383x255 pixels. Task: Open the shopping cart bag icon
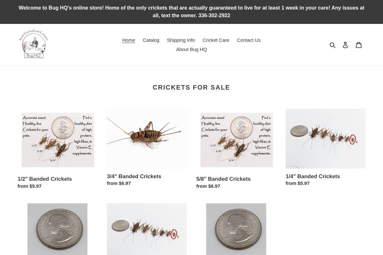click(359, 45)
